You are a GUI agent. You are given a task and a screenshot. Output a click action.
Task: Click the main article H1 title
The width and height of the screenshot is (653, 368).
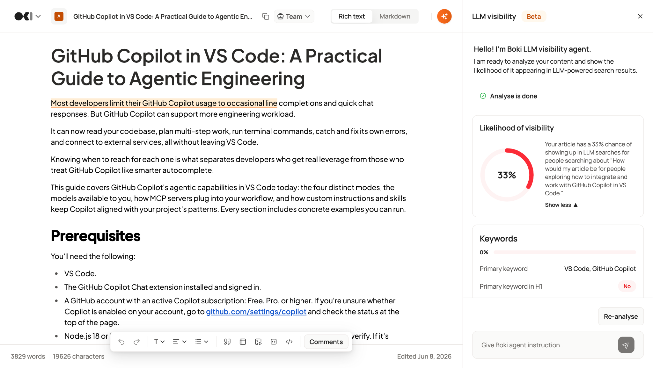(x=216, y=67)
